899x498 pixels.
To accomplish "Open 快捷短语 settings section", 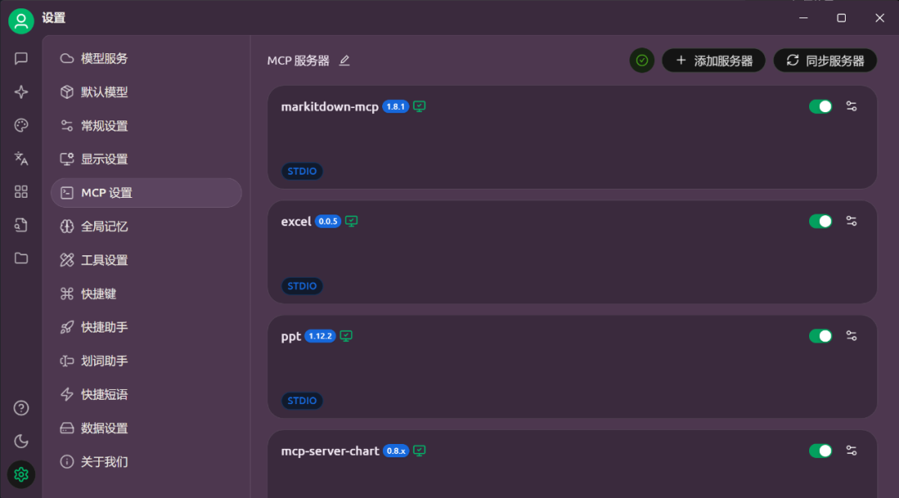I will (147, 394).
